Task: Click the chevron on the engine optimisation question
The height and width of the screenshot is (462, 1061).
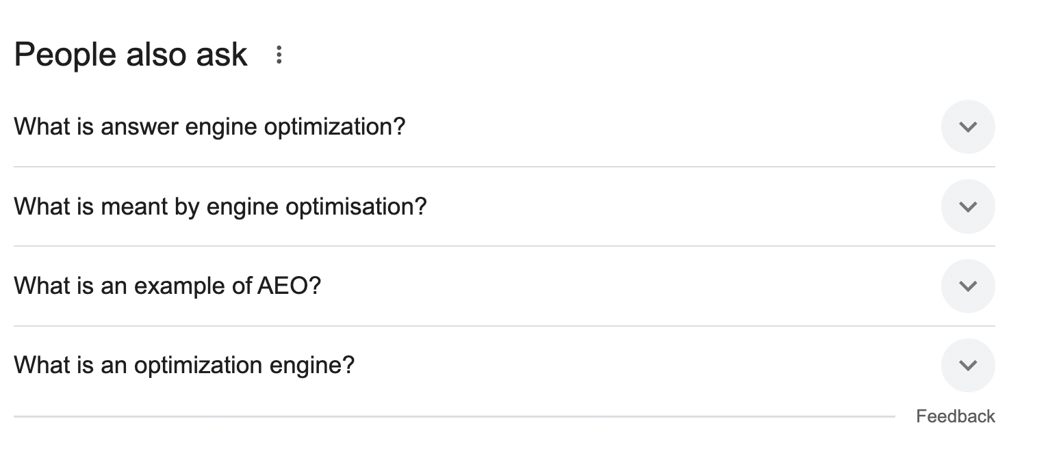Action: (x=968, y=206)
